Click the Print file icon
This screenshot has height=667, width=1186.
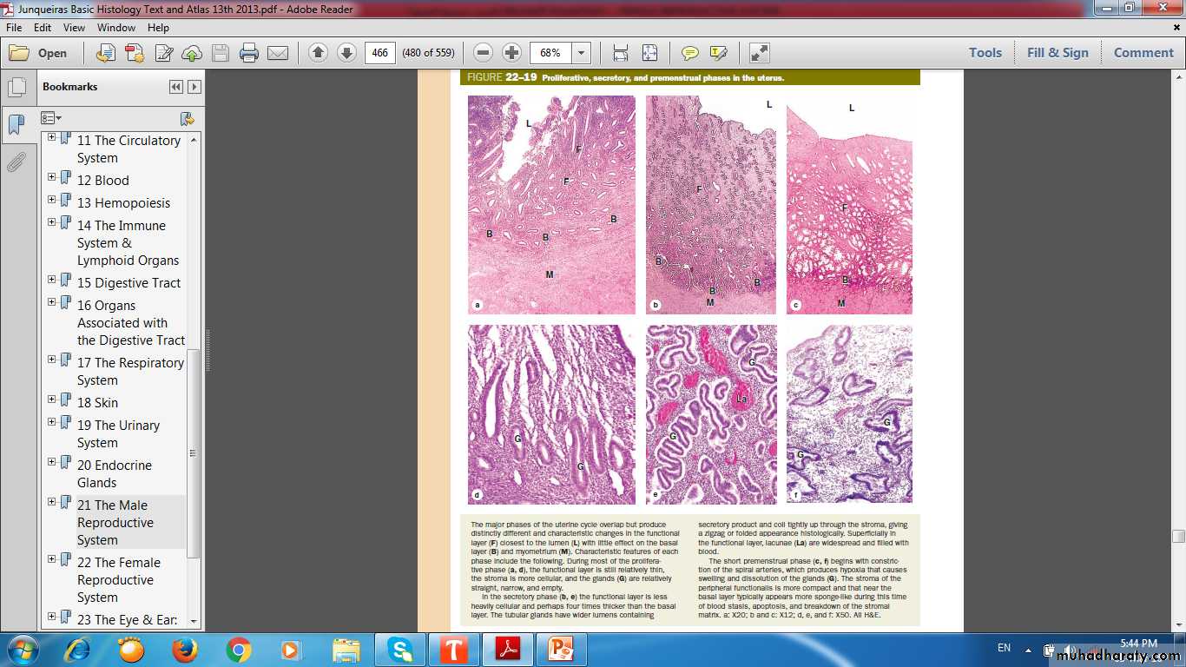(249, 53)
